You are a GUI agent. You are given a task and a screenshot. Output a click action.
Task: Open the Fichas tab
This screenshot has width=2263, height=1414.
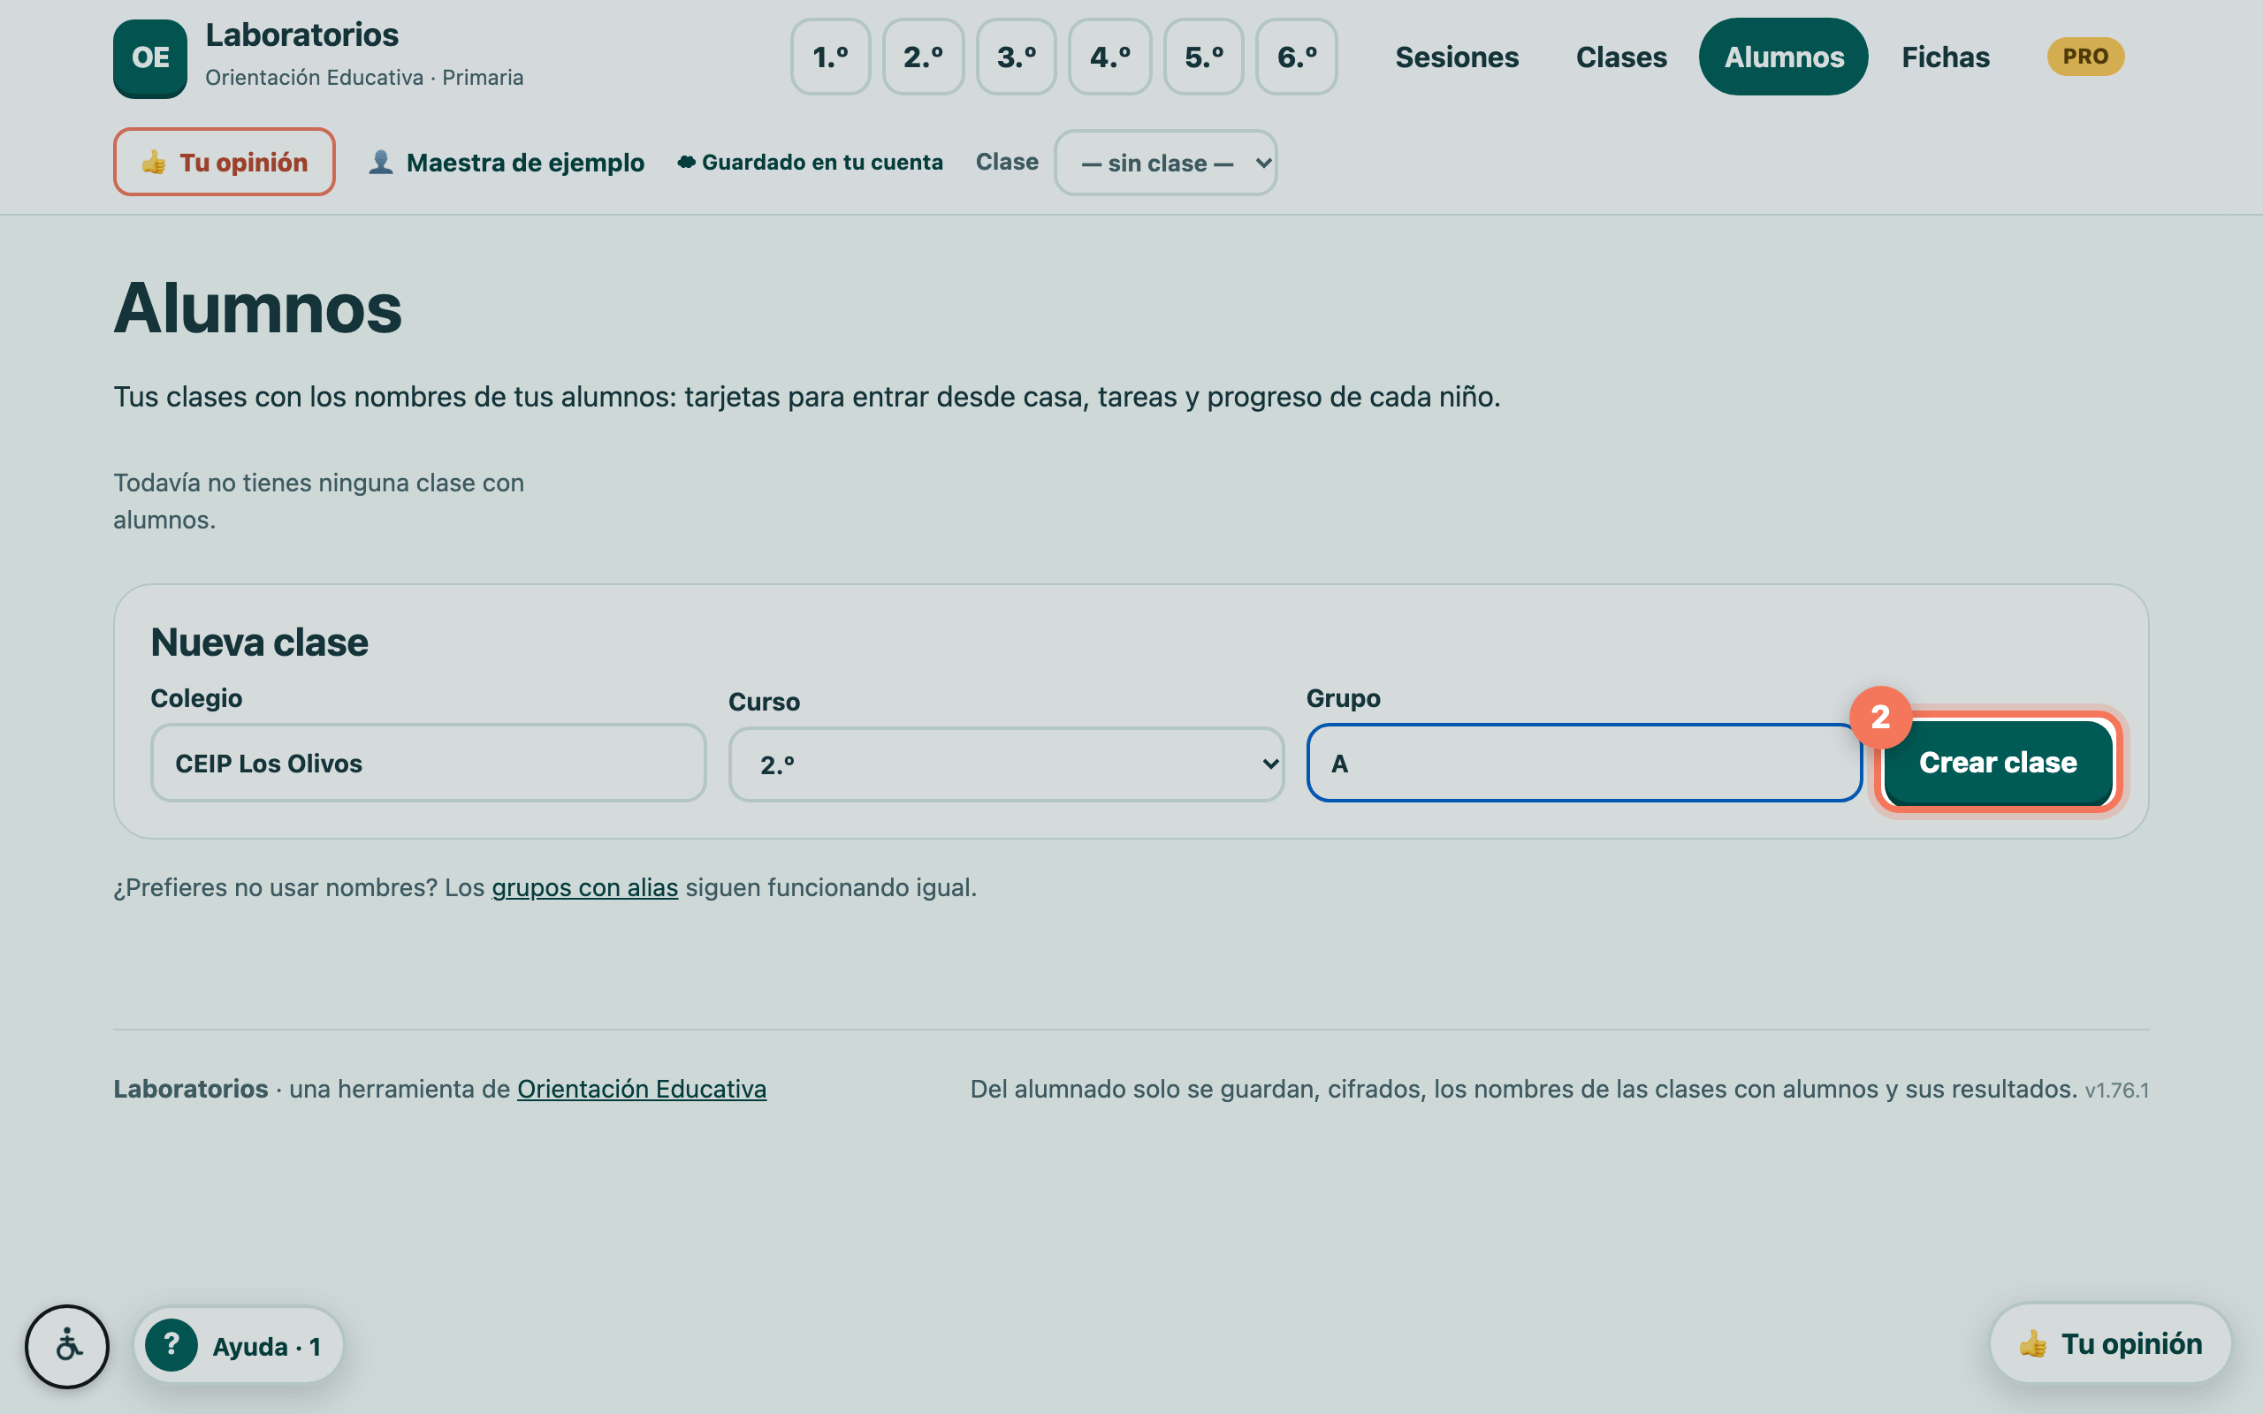[x=1945, y=57]
